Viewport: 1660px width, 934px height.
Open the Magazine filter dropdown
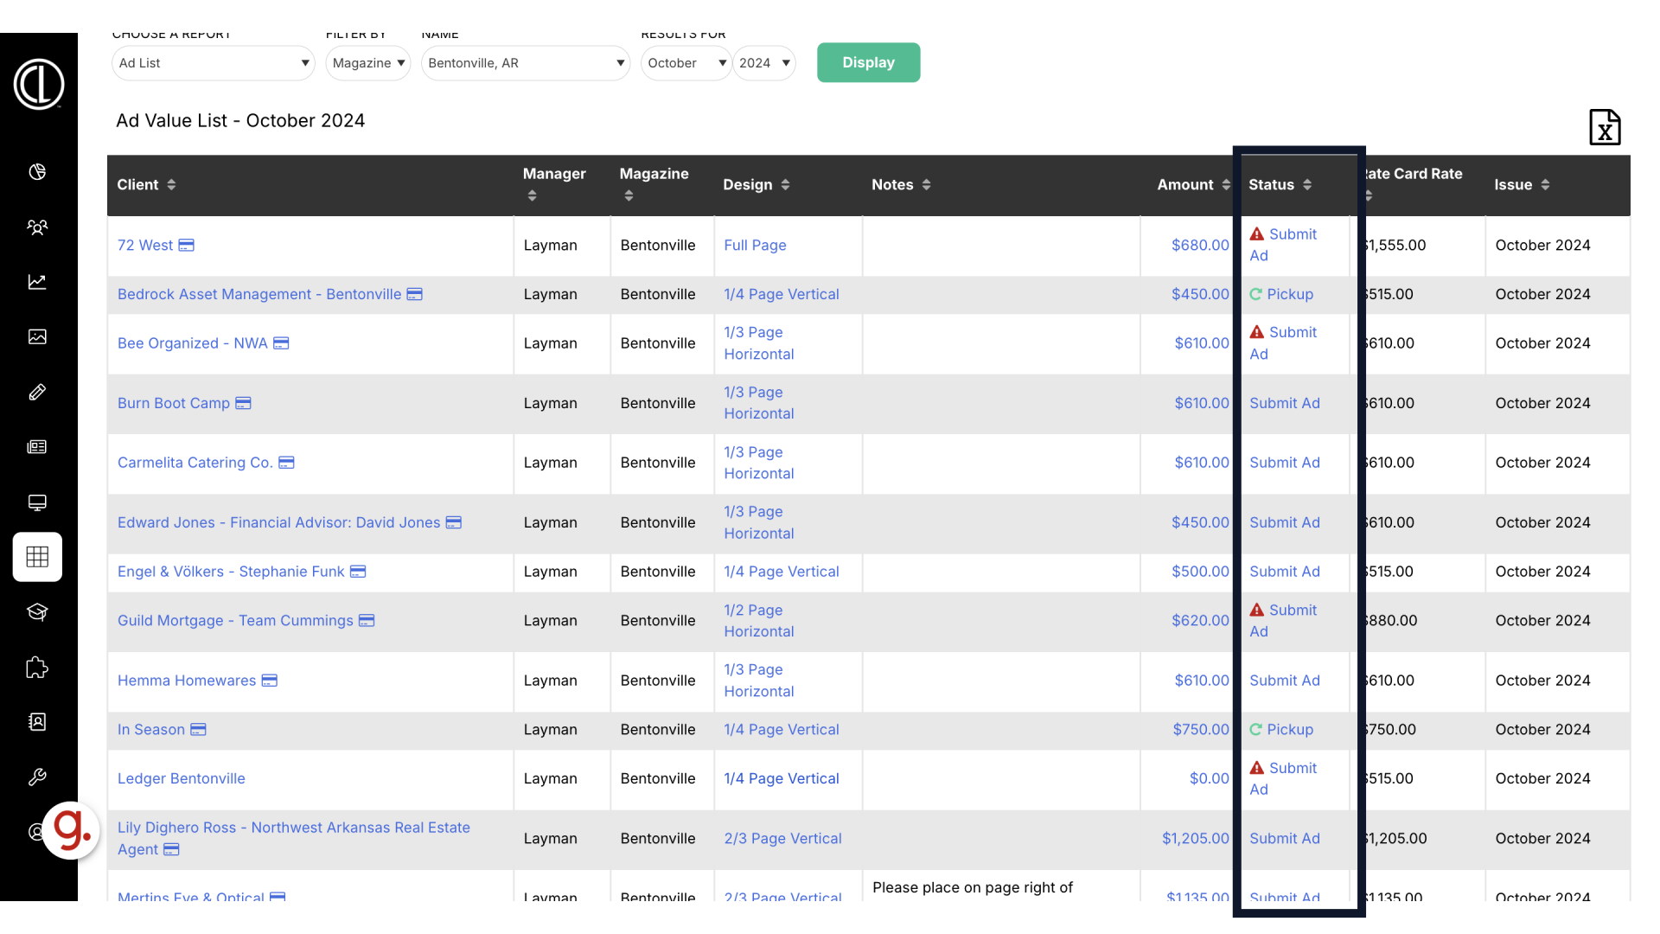[x=368, y=63]
